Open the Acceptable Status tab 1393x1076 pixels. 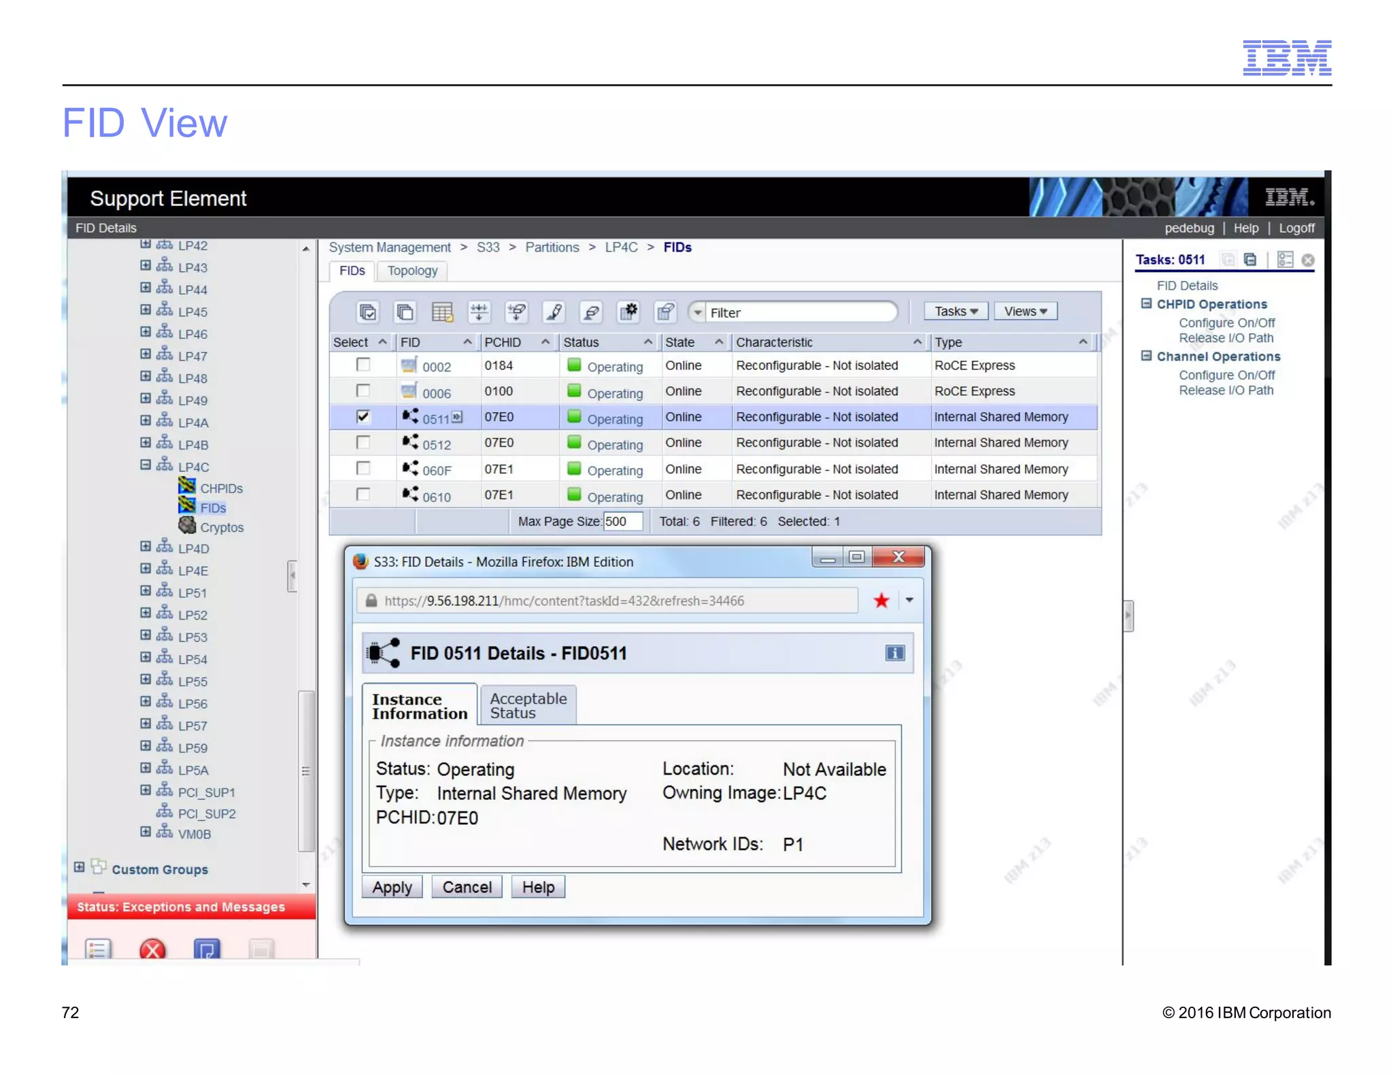pyautogui.click(x=528, y=705)
